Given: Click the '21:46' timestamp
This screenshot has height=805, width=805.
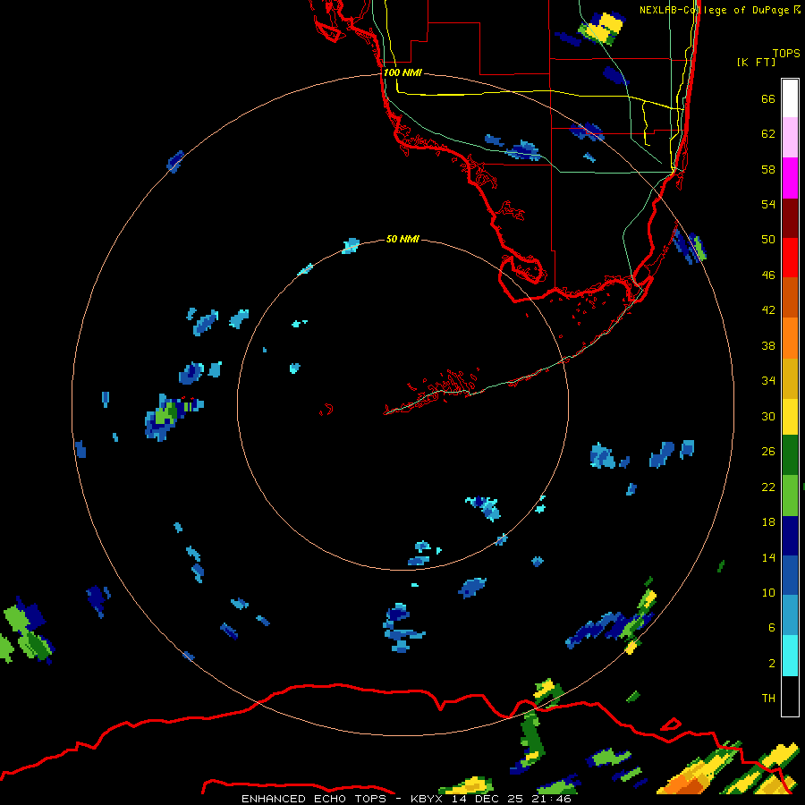Looking at the screenshot, I should pos(552,799).
